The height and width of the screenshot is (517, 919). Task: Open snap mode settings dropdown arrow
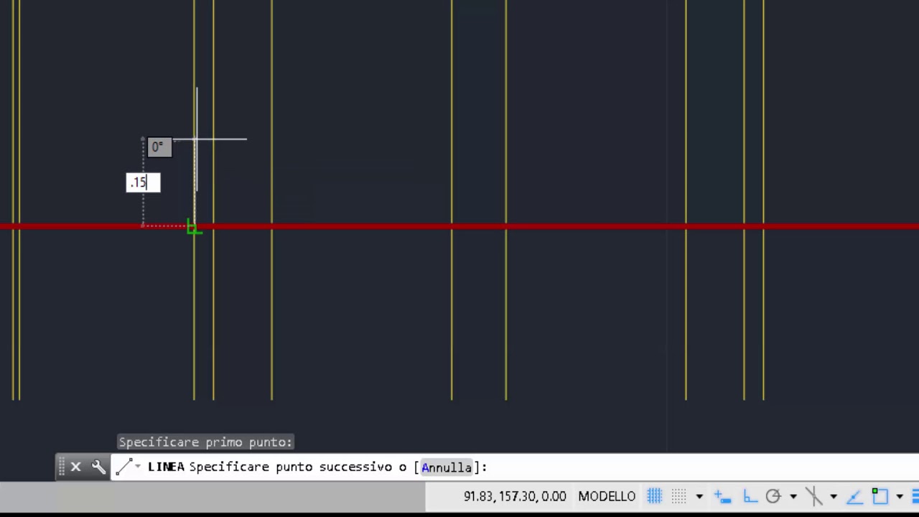click(699, 497)
